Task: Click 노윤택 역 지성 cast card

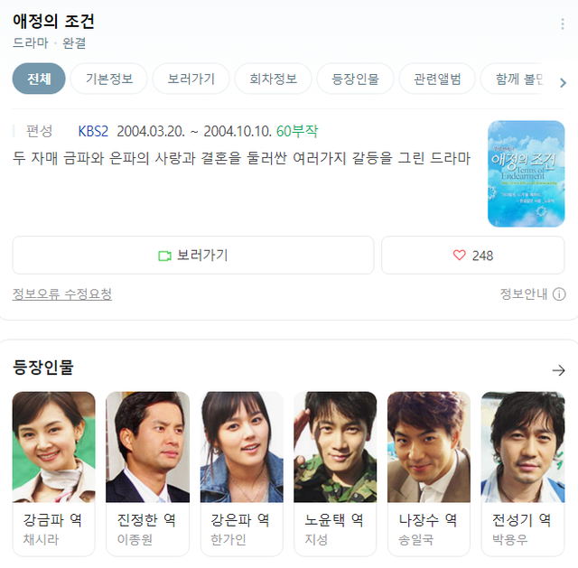Action: tap(335, 474)
